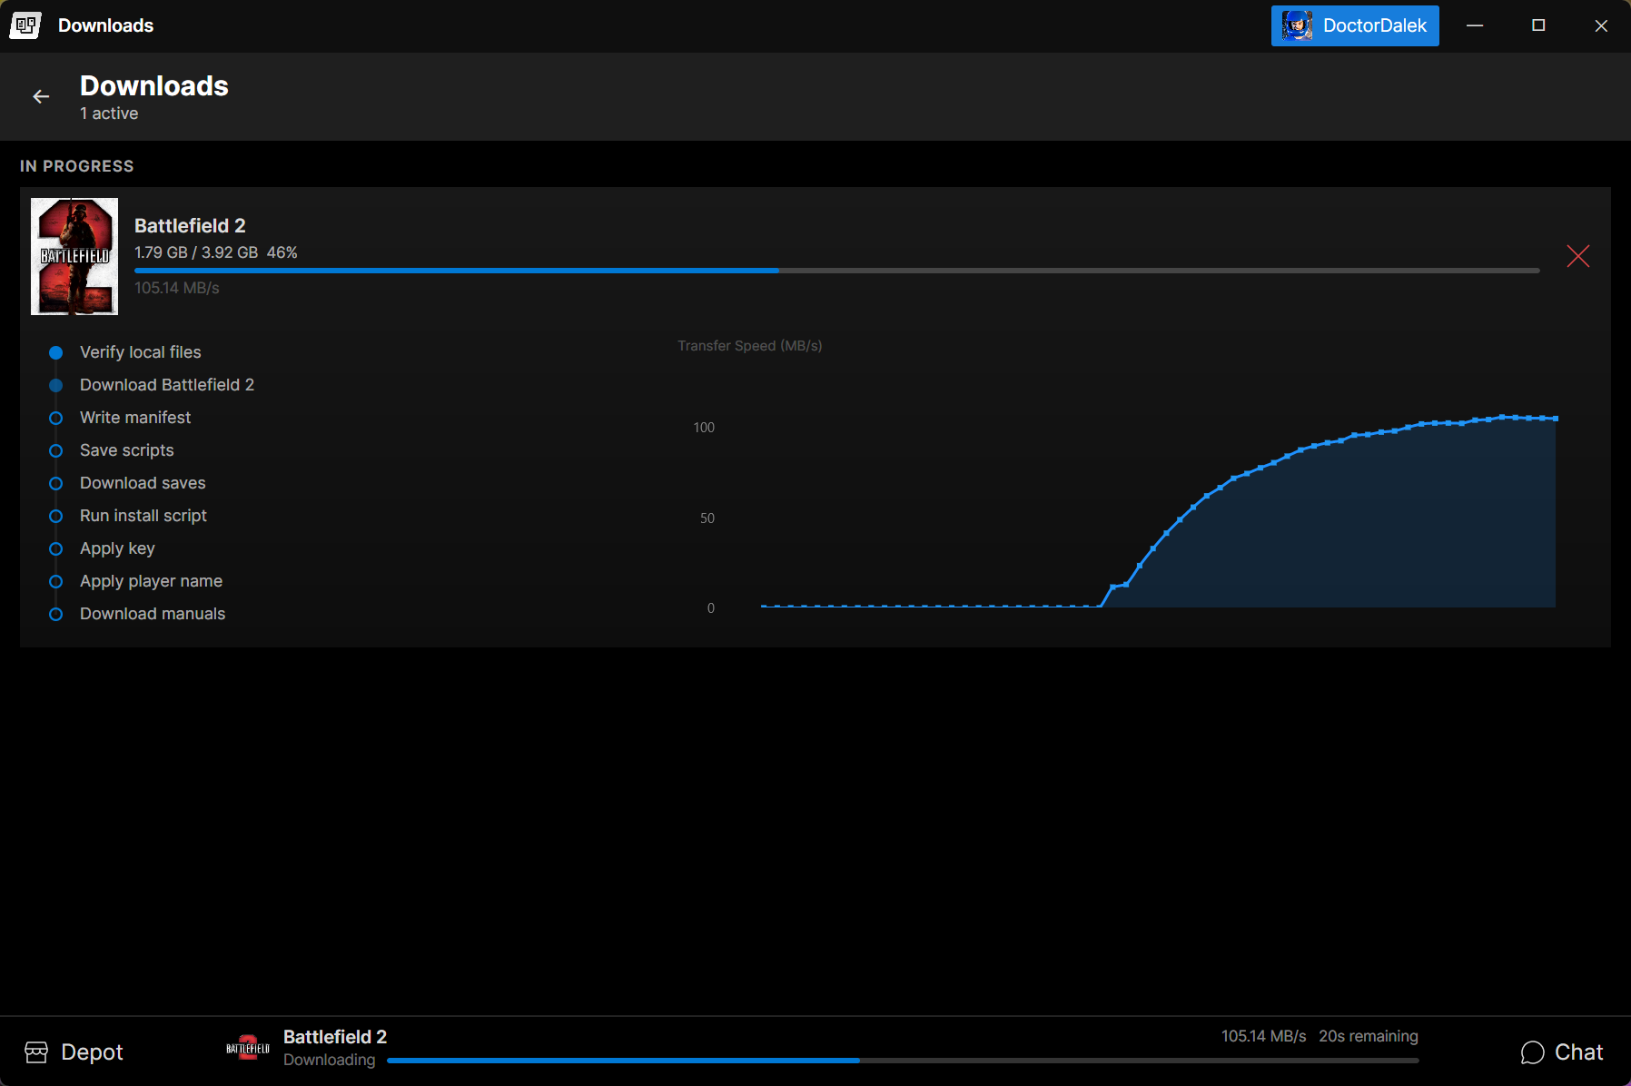Select the Verify local files step marker
This screenshot has width=1631, height=1086.
click(x=55, y=352)
